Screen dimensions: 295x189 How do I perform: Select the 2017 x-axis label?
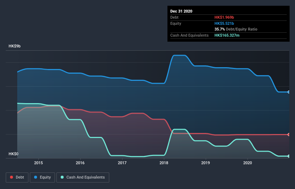tap(122, 163)
